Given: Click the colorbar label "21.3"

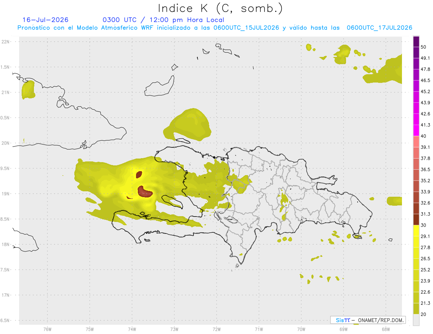Looking at the screenshot, I should pyautogui.click(x=425, y=303).
